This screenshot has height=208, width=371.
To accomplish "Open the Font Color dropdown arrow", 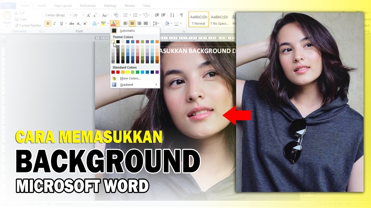I will click(x=118, y=23).
